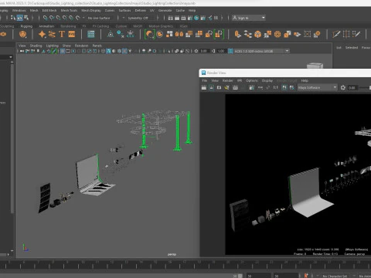
Task: Switch to the Rigging shelf tab
Action: 26,26
